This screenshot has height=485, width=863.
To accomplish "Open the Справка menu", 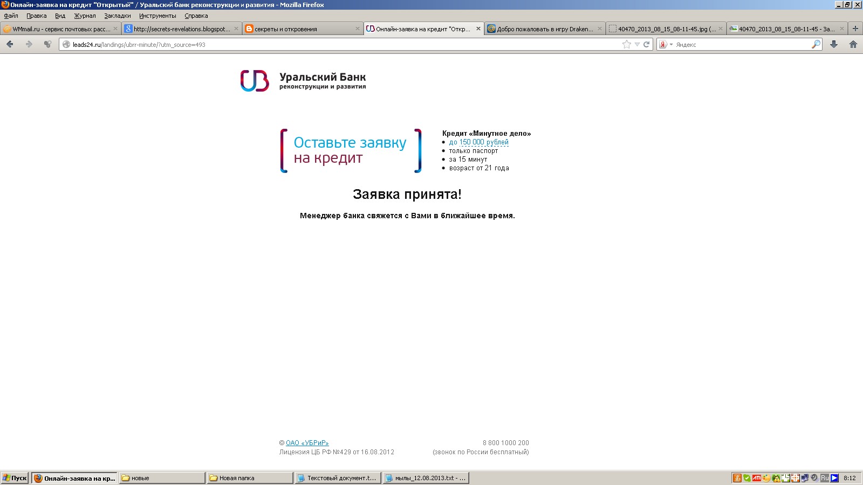I will [196, 16].
